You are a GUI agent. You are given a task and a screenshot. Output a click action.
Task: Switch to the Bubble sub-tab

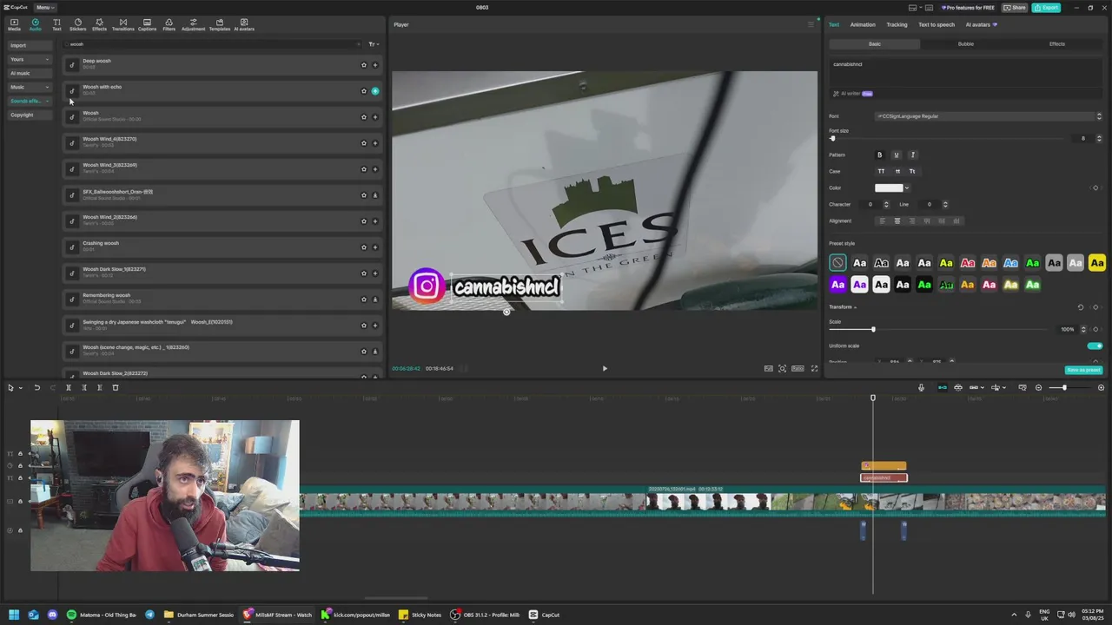[966, 43]
